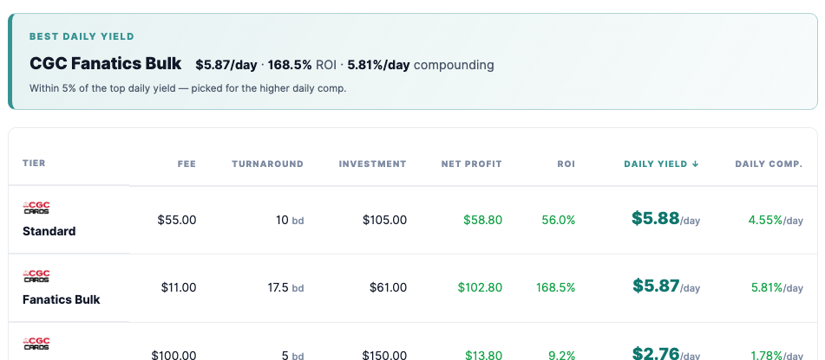Click the Daily Yield sort arrow
This screenshot has height=360, width=825.
click(695, 164)
